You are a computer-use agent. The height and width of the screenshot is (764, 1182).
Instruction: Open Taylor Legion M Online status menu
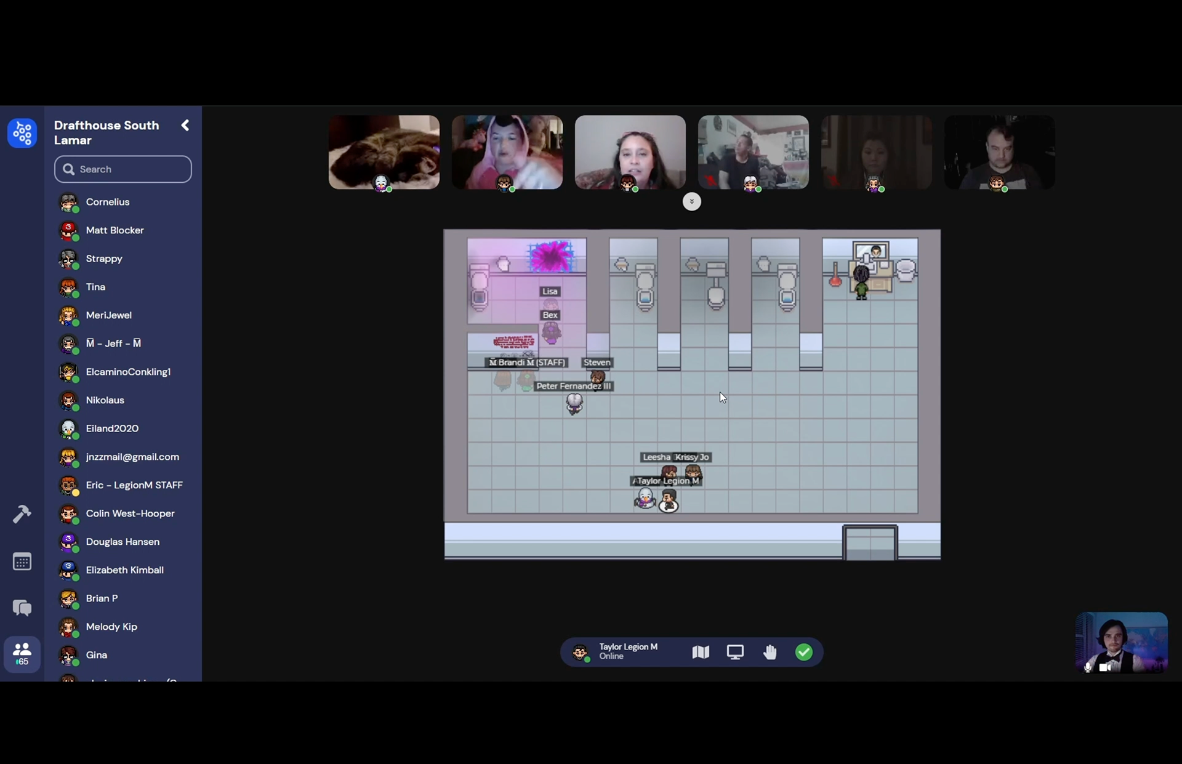(x=628, y=651)
